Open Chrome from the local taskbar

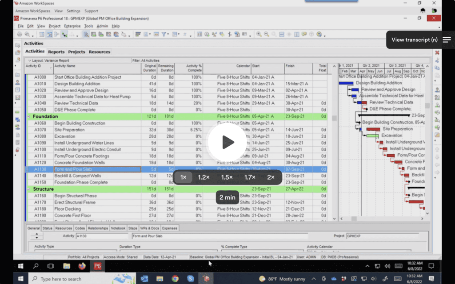pos(175,279)
